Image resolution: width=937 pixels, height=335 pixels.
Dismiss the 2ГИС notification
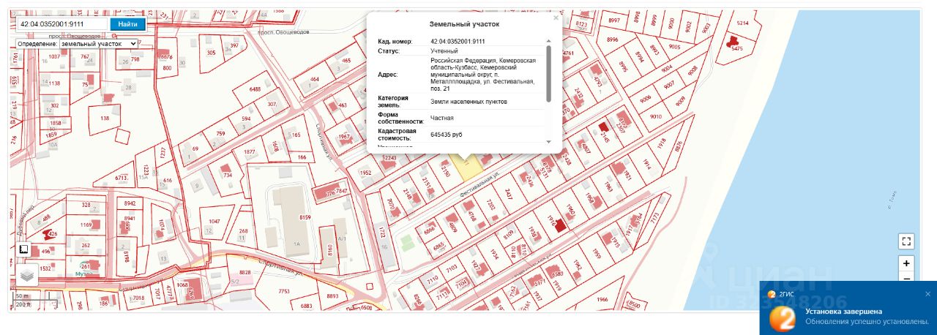click(x=927, y=294)
